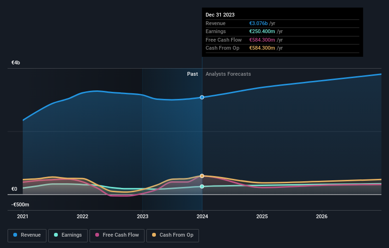The height and width of the screenshot is (248, 389).
Task: Click the 2025 x-axis label
Action: (262, 217)
